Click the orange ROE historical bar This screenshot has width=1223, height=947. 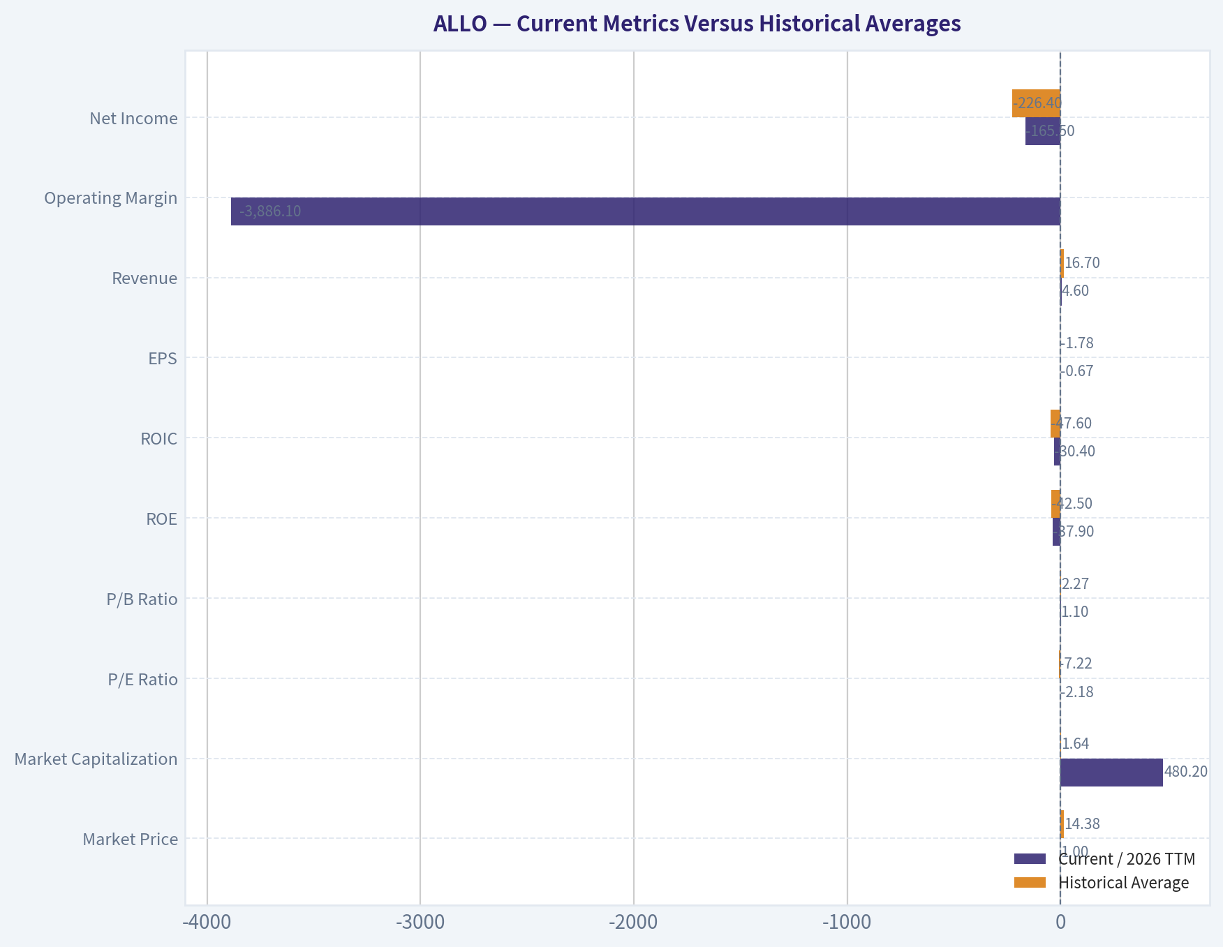click(1056, 504)
